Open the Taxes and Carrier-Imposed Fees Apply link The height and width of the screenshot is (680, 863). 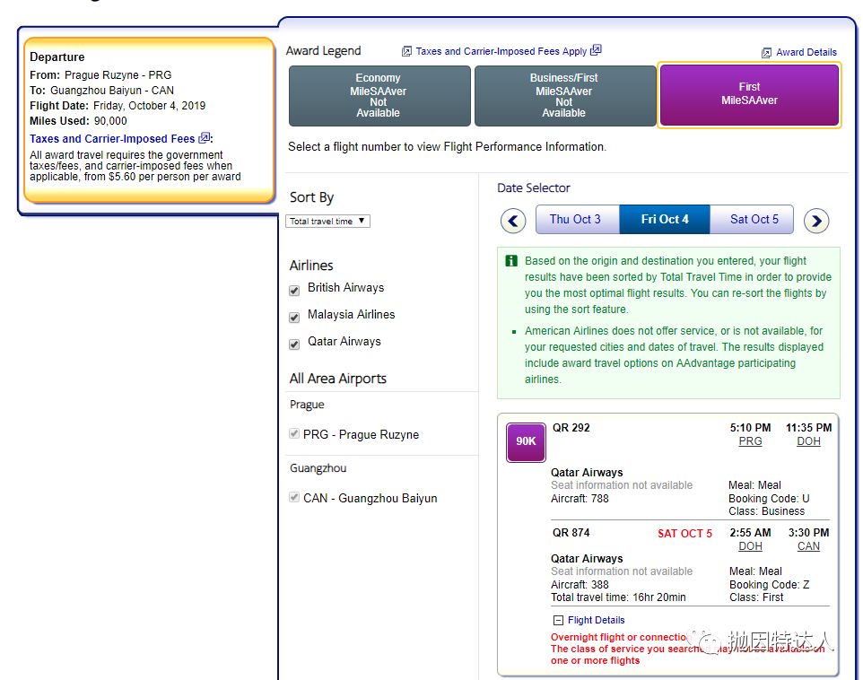(501, 51)
